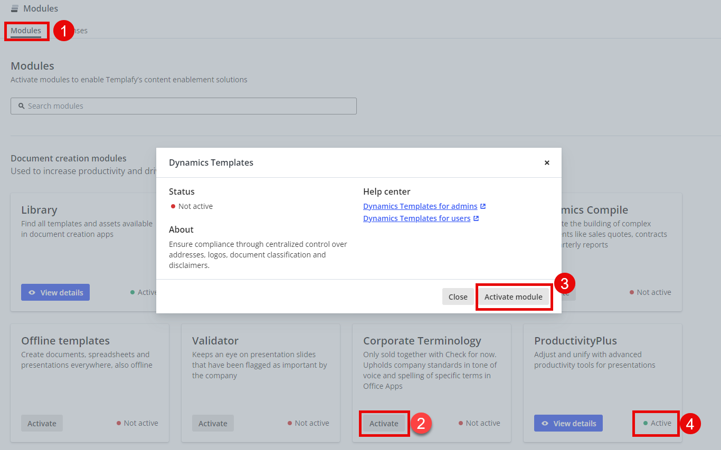Click eye icon on ProductivityPlus View details
The image size is (721, 450).
pyautogui.click(x=545, y=423)
